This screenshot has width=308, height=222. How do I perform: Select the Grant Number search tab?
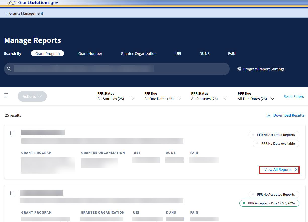(x=90, y=54)
